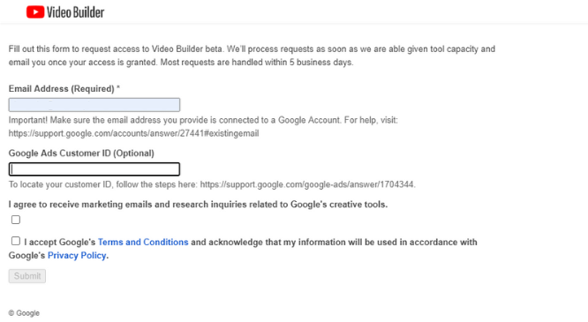Click the marketing emails agreement label text

pos(198,205)
